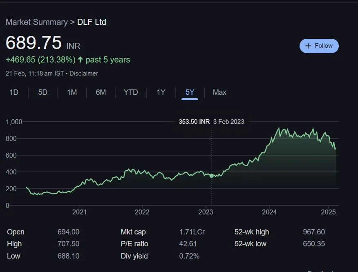Open the Disclaimer link
The width and height of the screenshot is (358, 272).
tap(83, 74)
